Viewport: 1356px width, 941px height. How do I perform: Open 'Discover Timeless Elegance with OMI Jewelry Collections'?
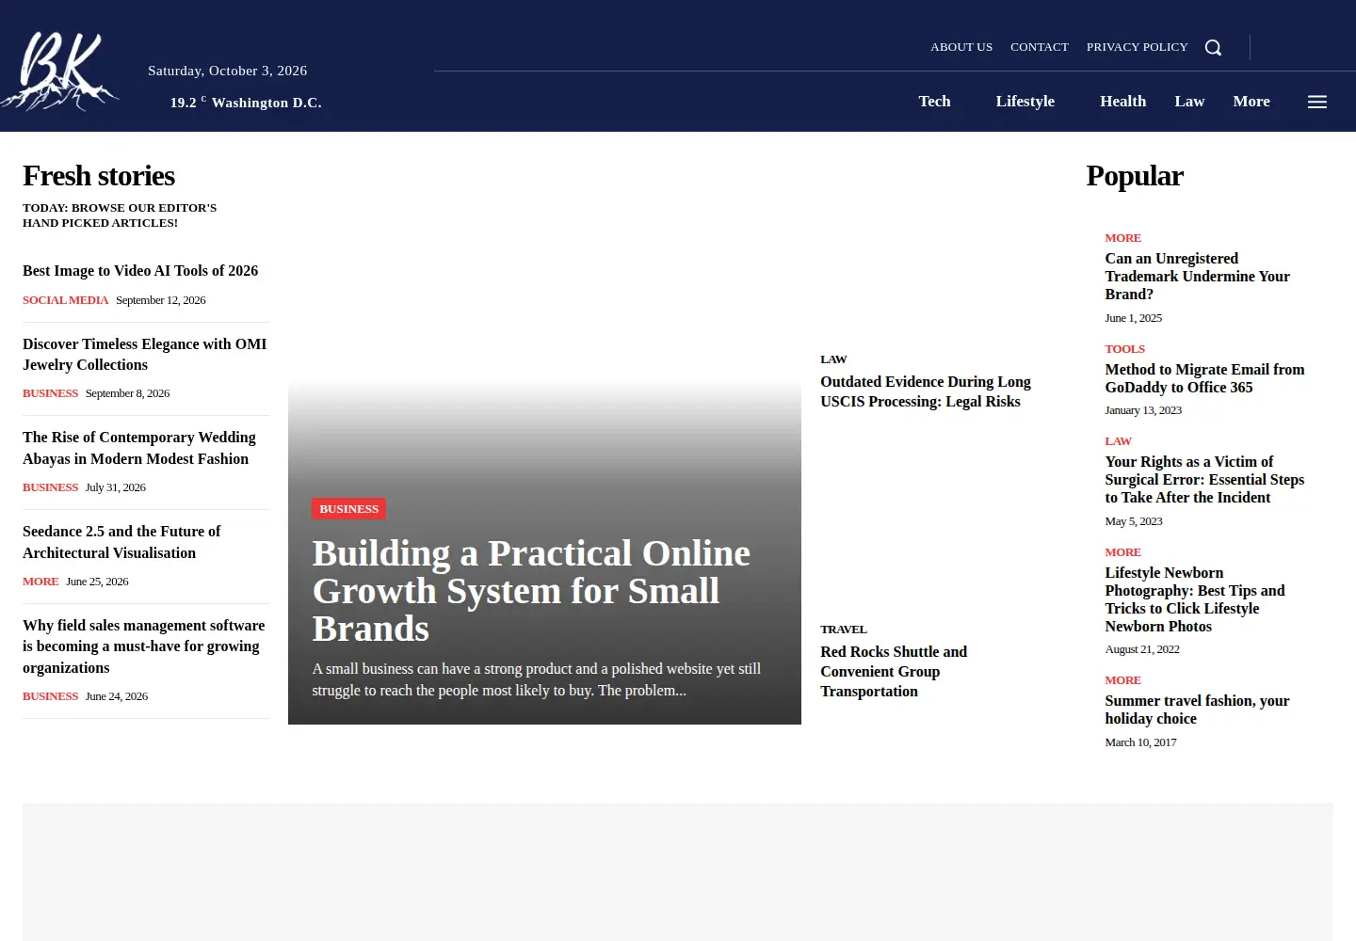tap(145, 355)
